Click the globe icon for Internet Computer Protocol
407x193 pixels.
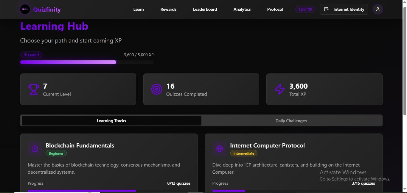tap(220, 149)
